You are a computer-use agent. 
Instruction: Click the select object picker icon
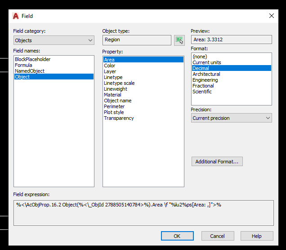[179, 40]
